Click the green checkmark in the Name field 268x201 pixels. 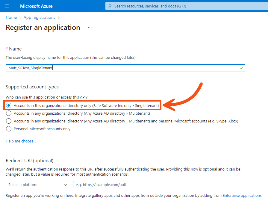pyautogui.click(x=241, y=68)
